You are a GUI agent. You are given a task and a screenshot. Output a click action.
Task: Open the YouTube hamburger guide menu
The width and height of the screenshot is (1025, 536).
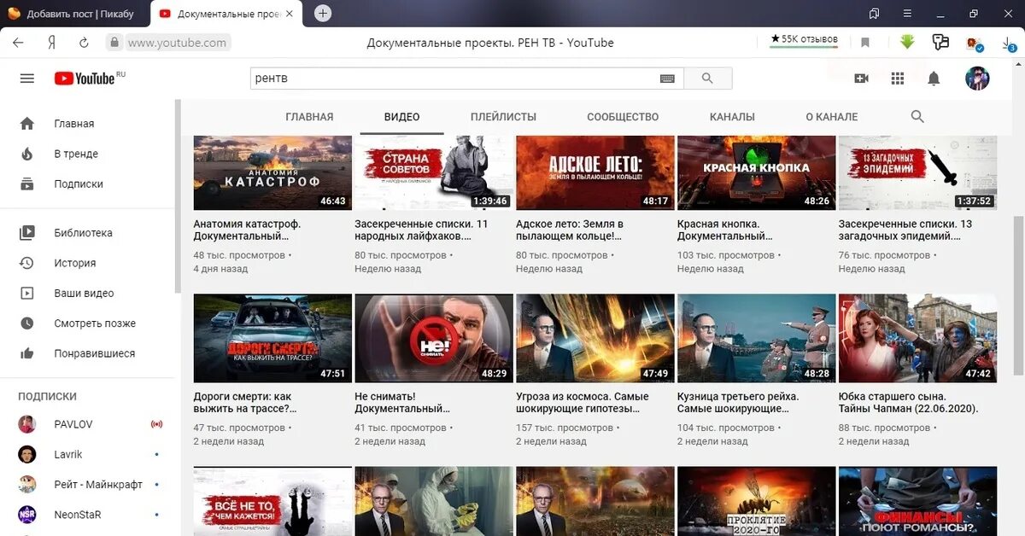pos(27,79)
